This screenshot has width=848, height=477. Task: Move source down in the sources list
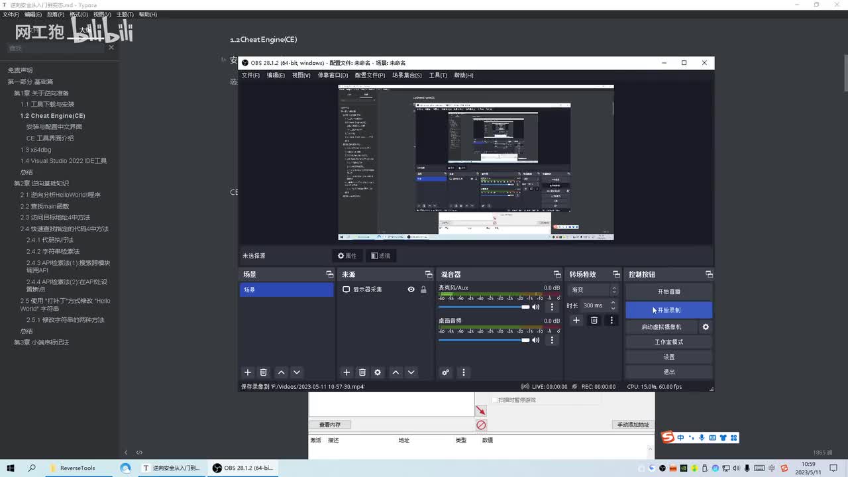411,372
